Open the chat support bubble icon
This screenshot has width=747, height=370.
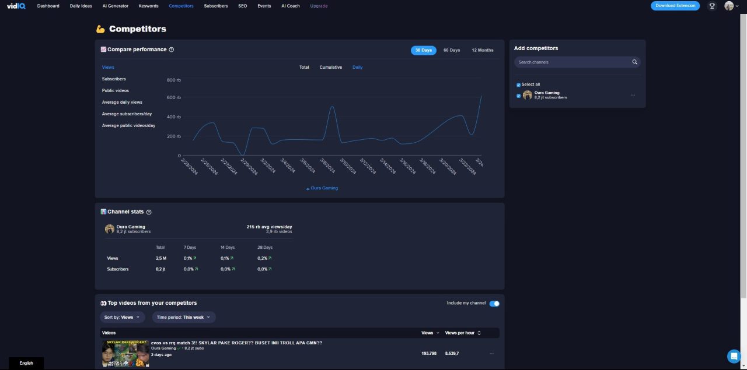click(734, 356)
